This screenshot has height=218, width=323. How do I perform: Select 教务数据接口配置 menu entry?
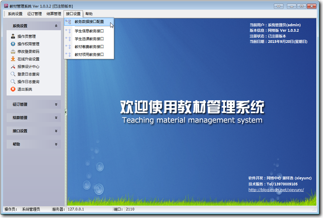(x=89, y=21)
